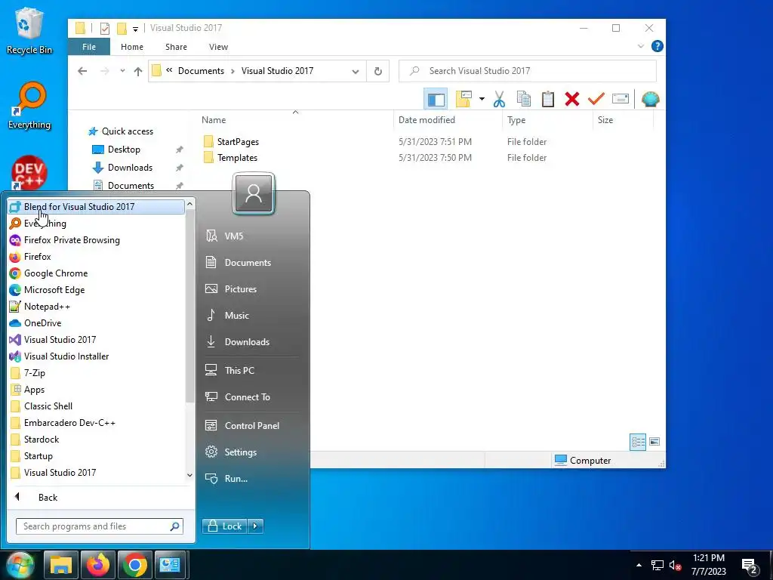Click the orange checkmark Properties toolbar icon
773x580 pixels.
tap(596, 99)
